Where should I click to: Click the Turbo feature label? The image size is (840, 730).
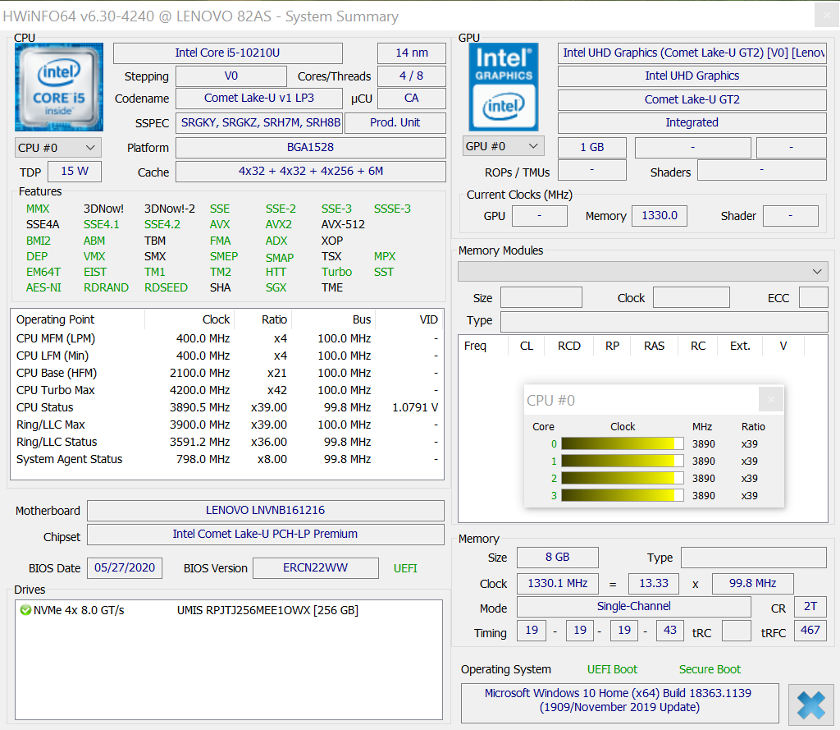(x=336, y=272)
